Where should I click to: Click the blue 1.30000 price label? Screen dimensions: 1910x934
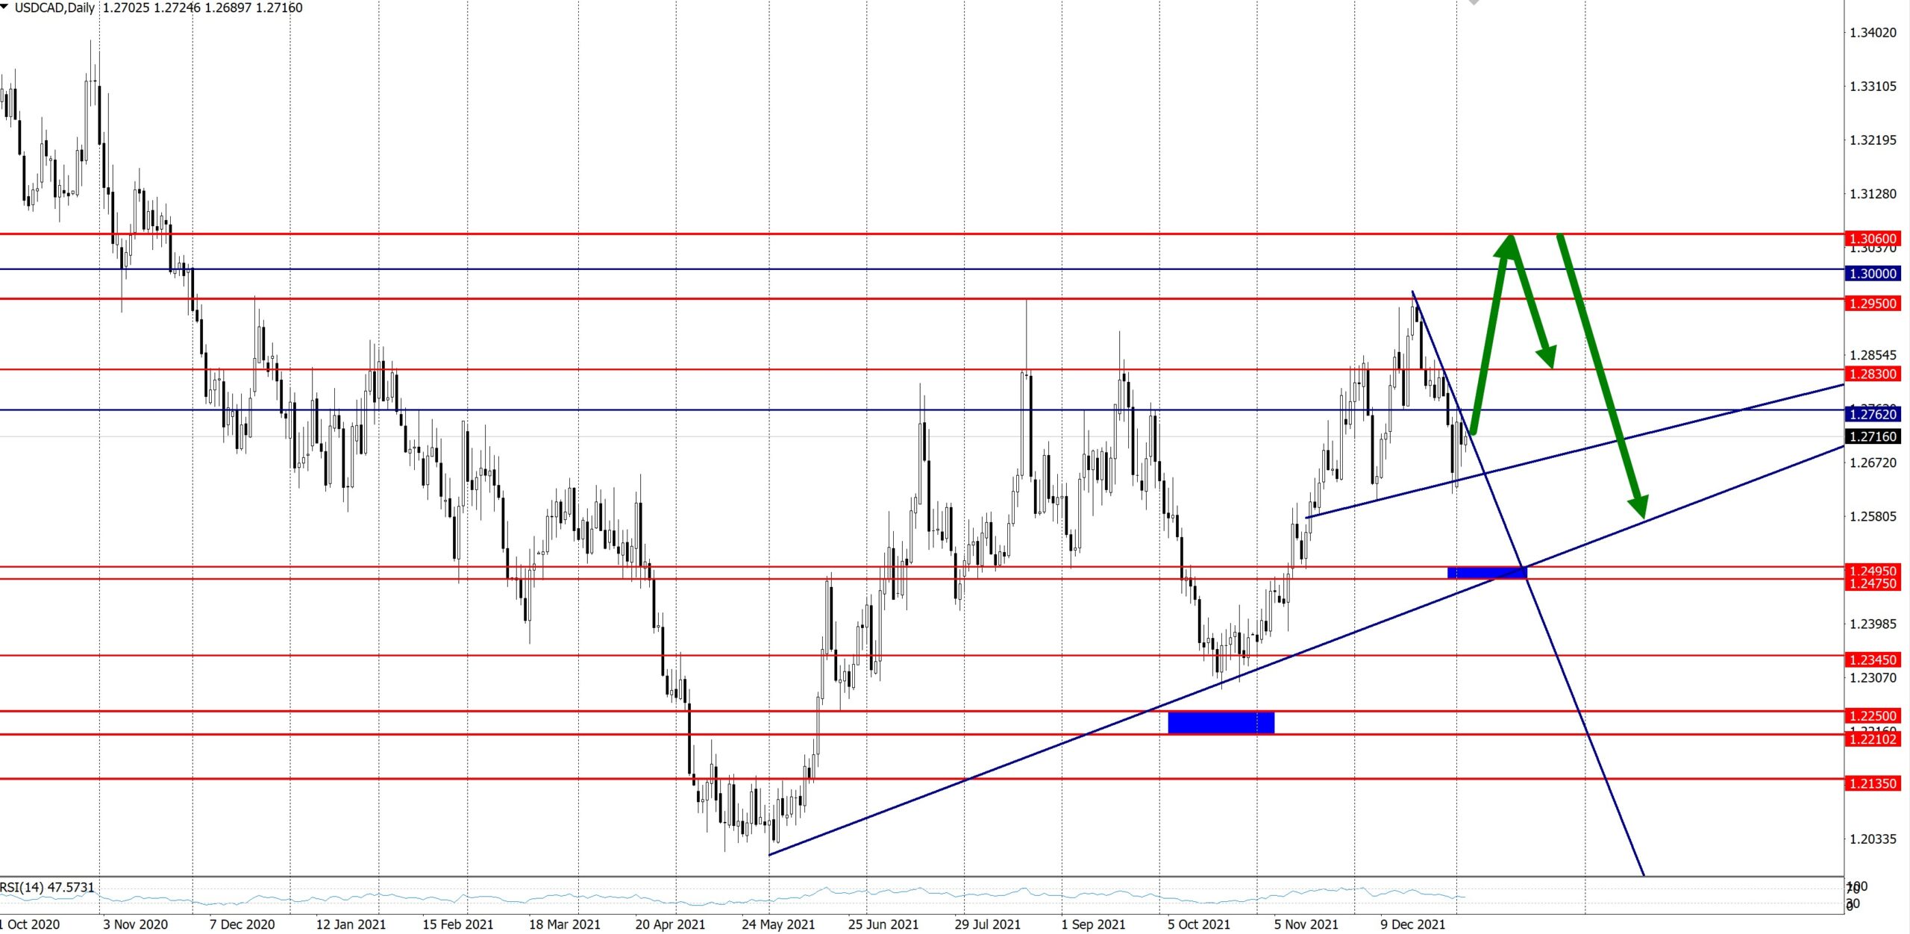(1873, 274)
